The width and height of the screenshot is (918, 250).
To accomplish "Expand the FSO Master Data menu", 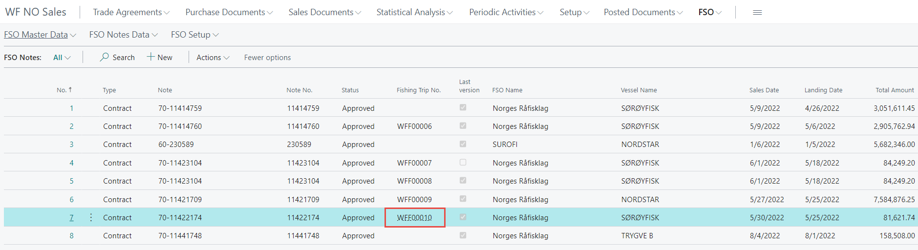I will click(x=40, y=35).
